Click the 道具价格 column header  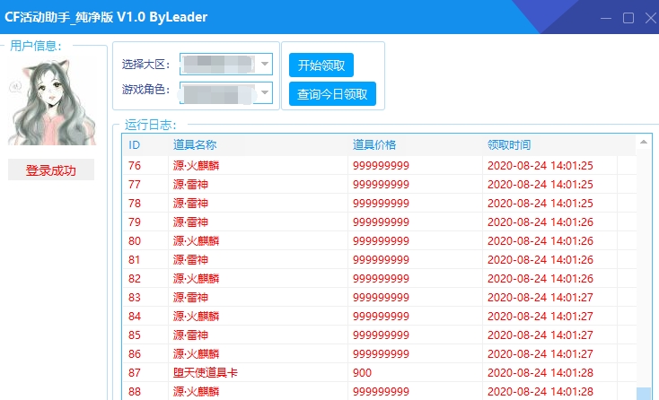374,144
